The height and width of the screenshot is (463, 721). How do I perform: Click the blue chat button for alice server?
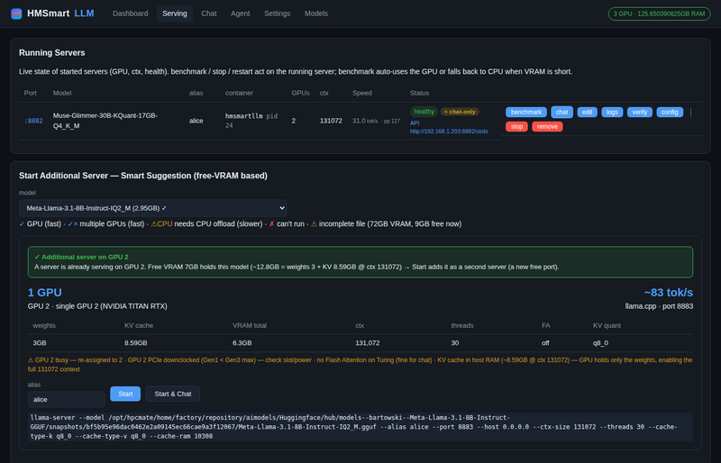(x=561, y=112)
